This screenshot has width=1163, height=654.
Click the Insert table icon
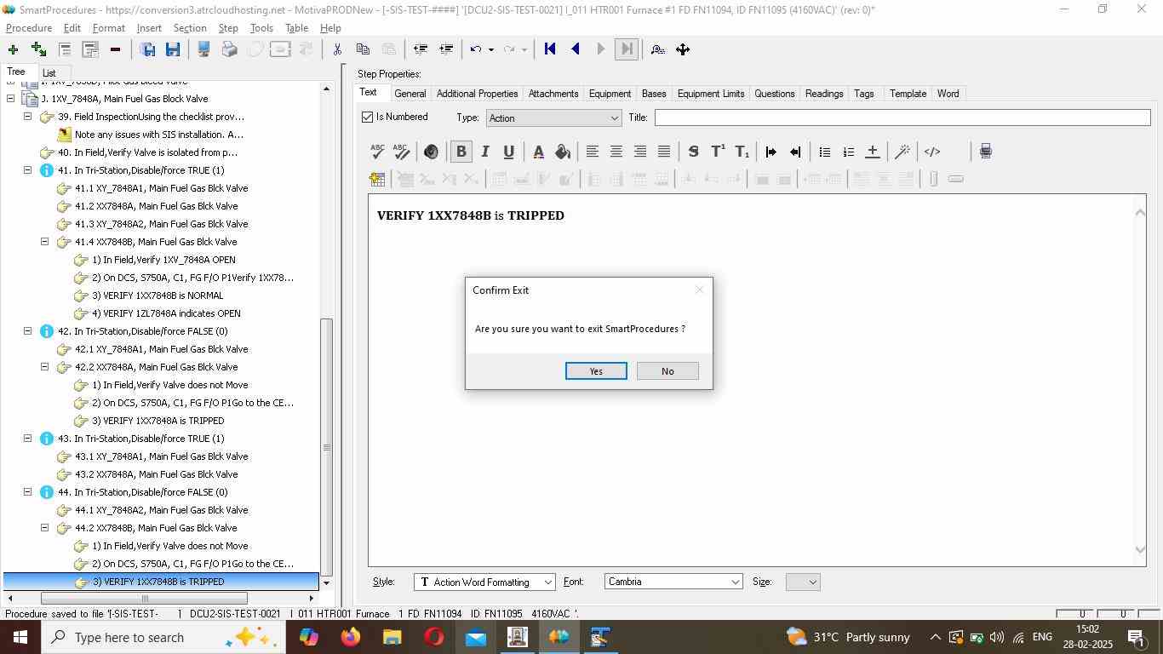[x=377, y=179]
